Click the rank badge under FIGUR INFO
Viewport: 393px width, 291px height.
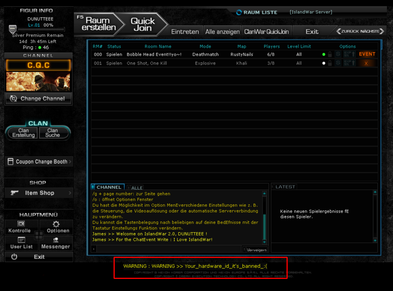[x=12, y=29]
